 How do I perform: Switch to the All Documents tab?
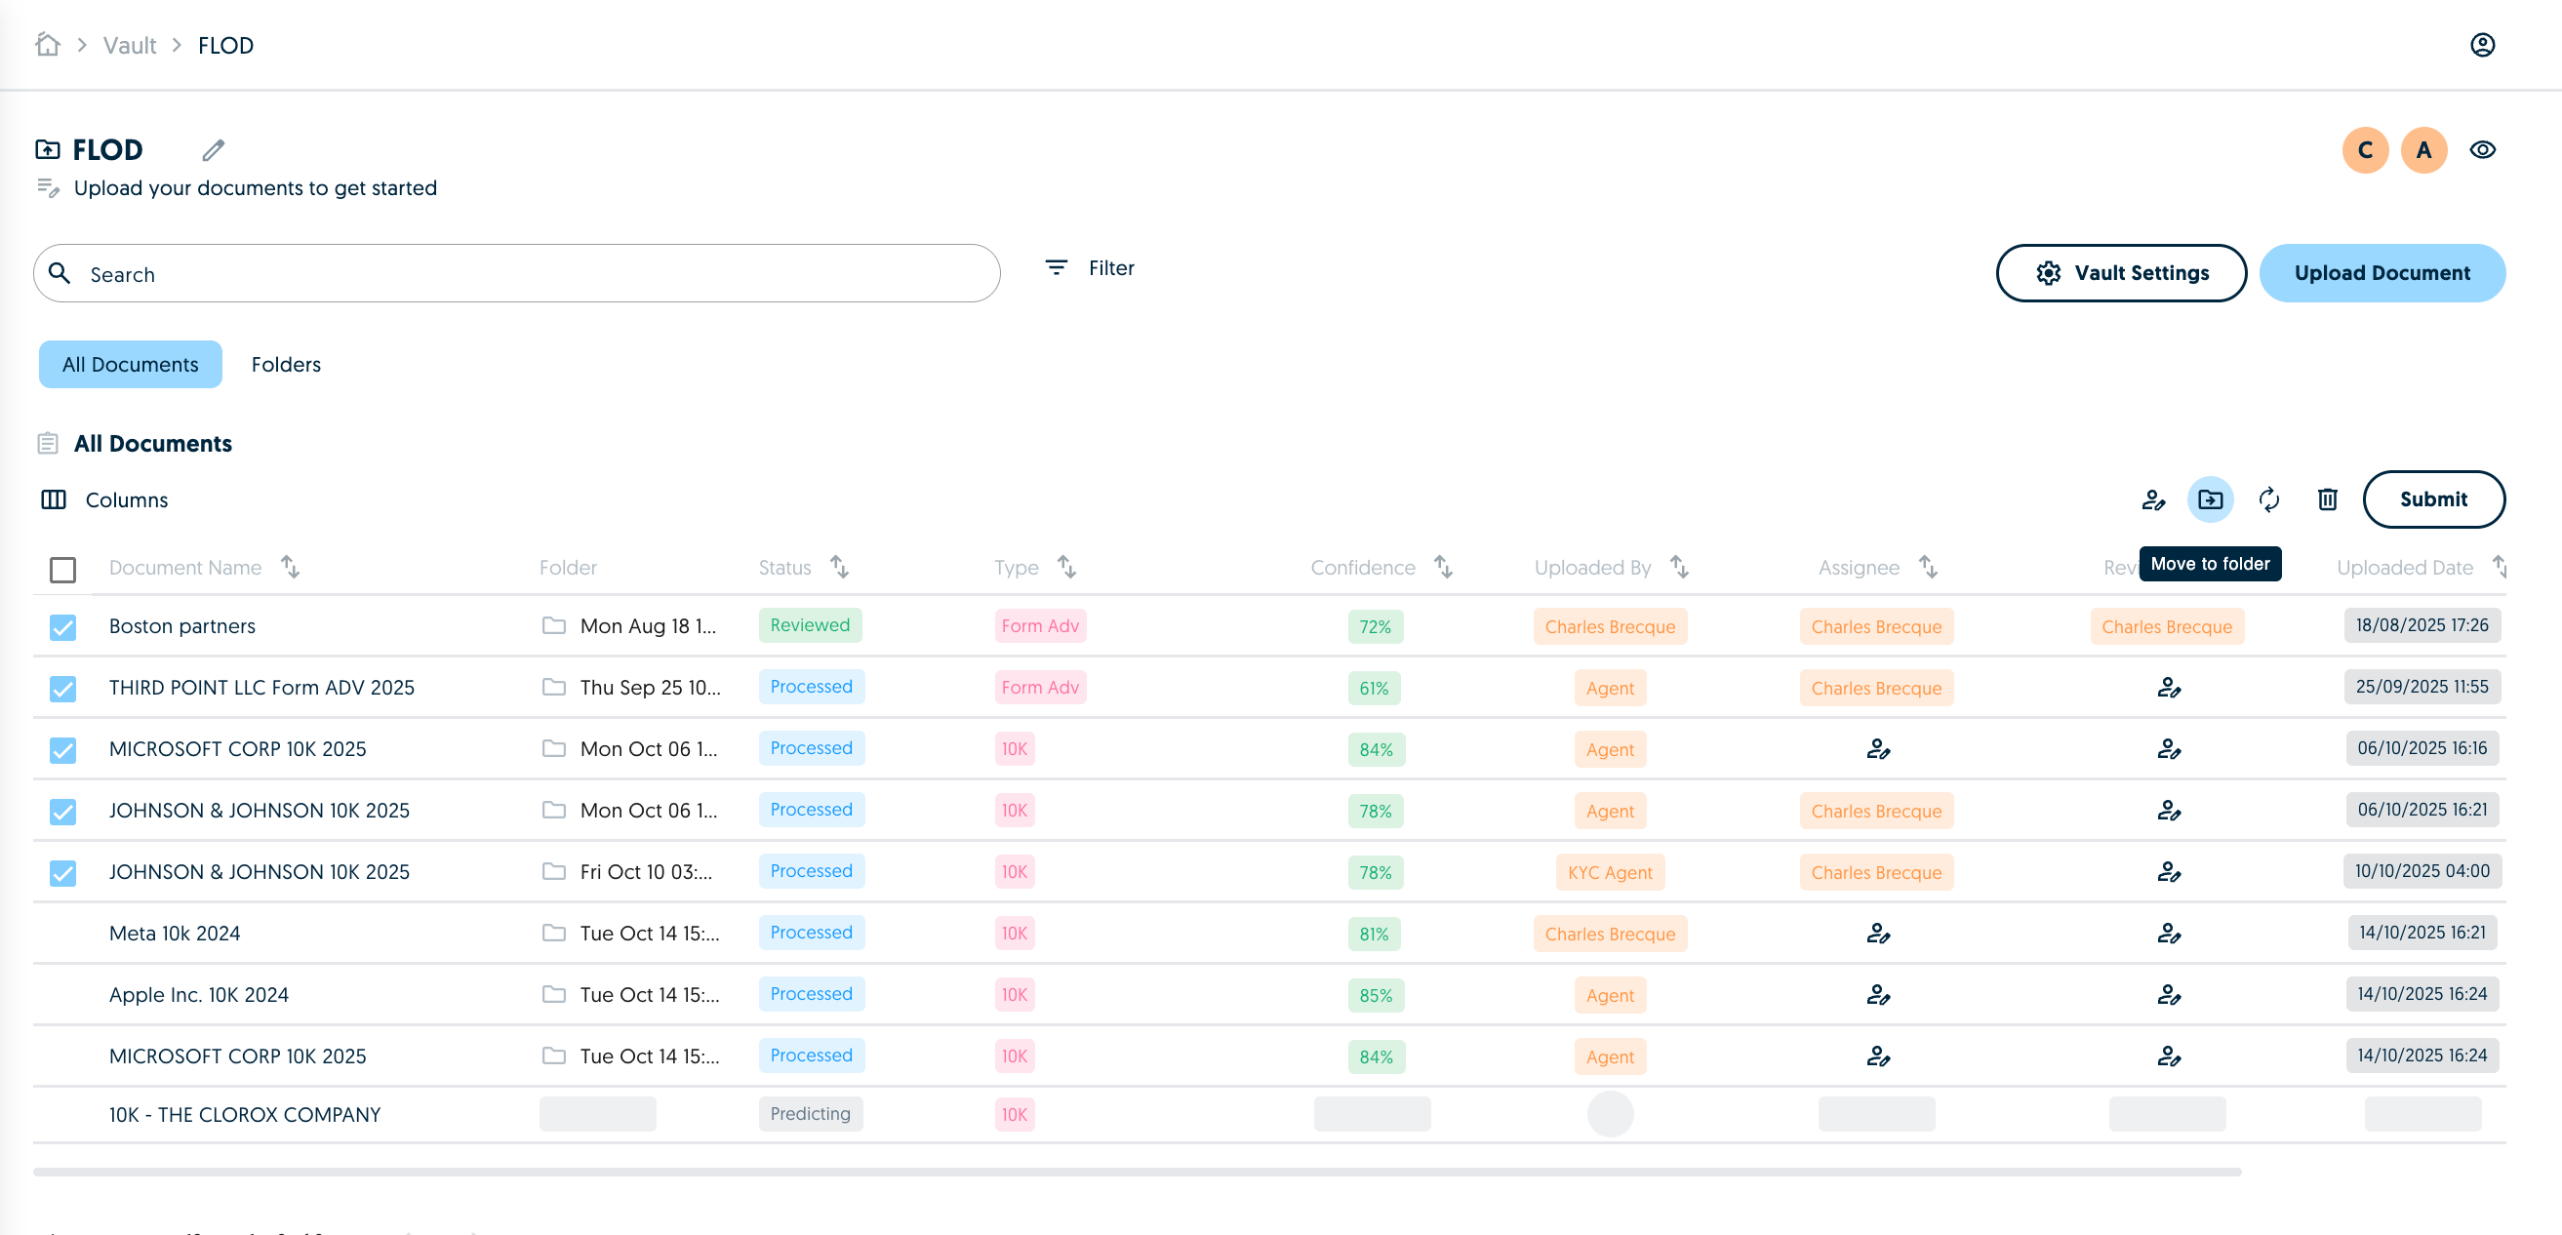pos(131,365)
